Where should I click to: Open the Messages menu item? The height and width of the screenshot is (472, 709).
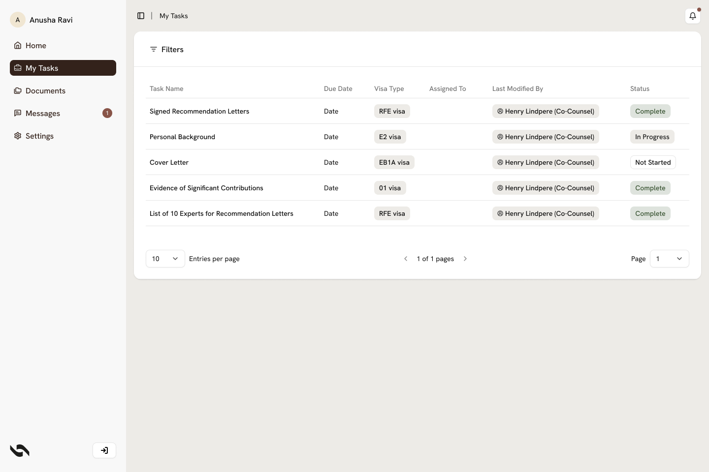tap(63, 113)
